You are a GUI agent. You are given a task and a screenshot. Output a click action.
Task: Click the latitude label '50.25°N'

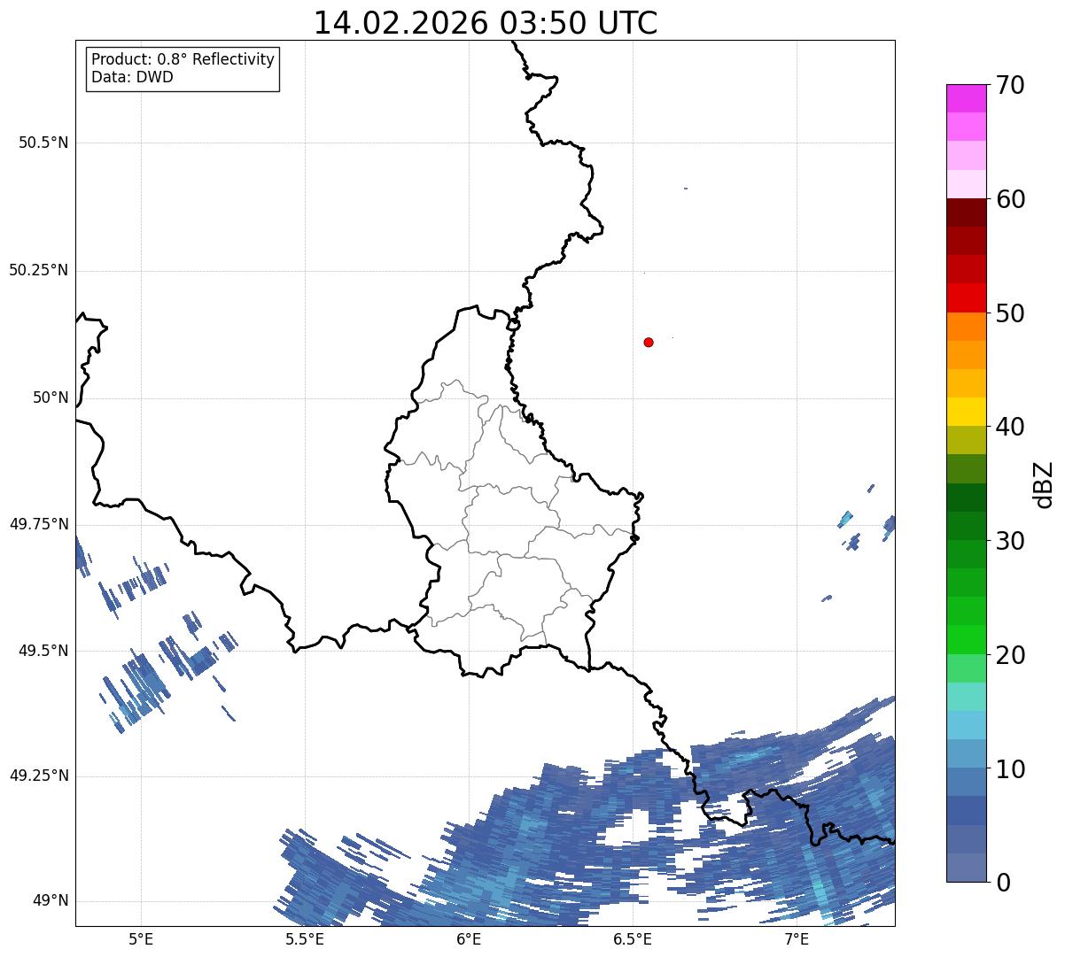click(39, 270)
